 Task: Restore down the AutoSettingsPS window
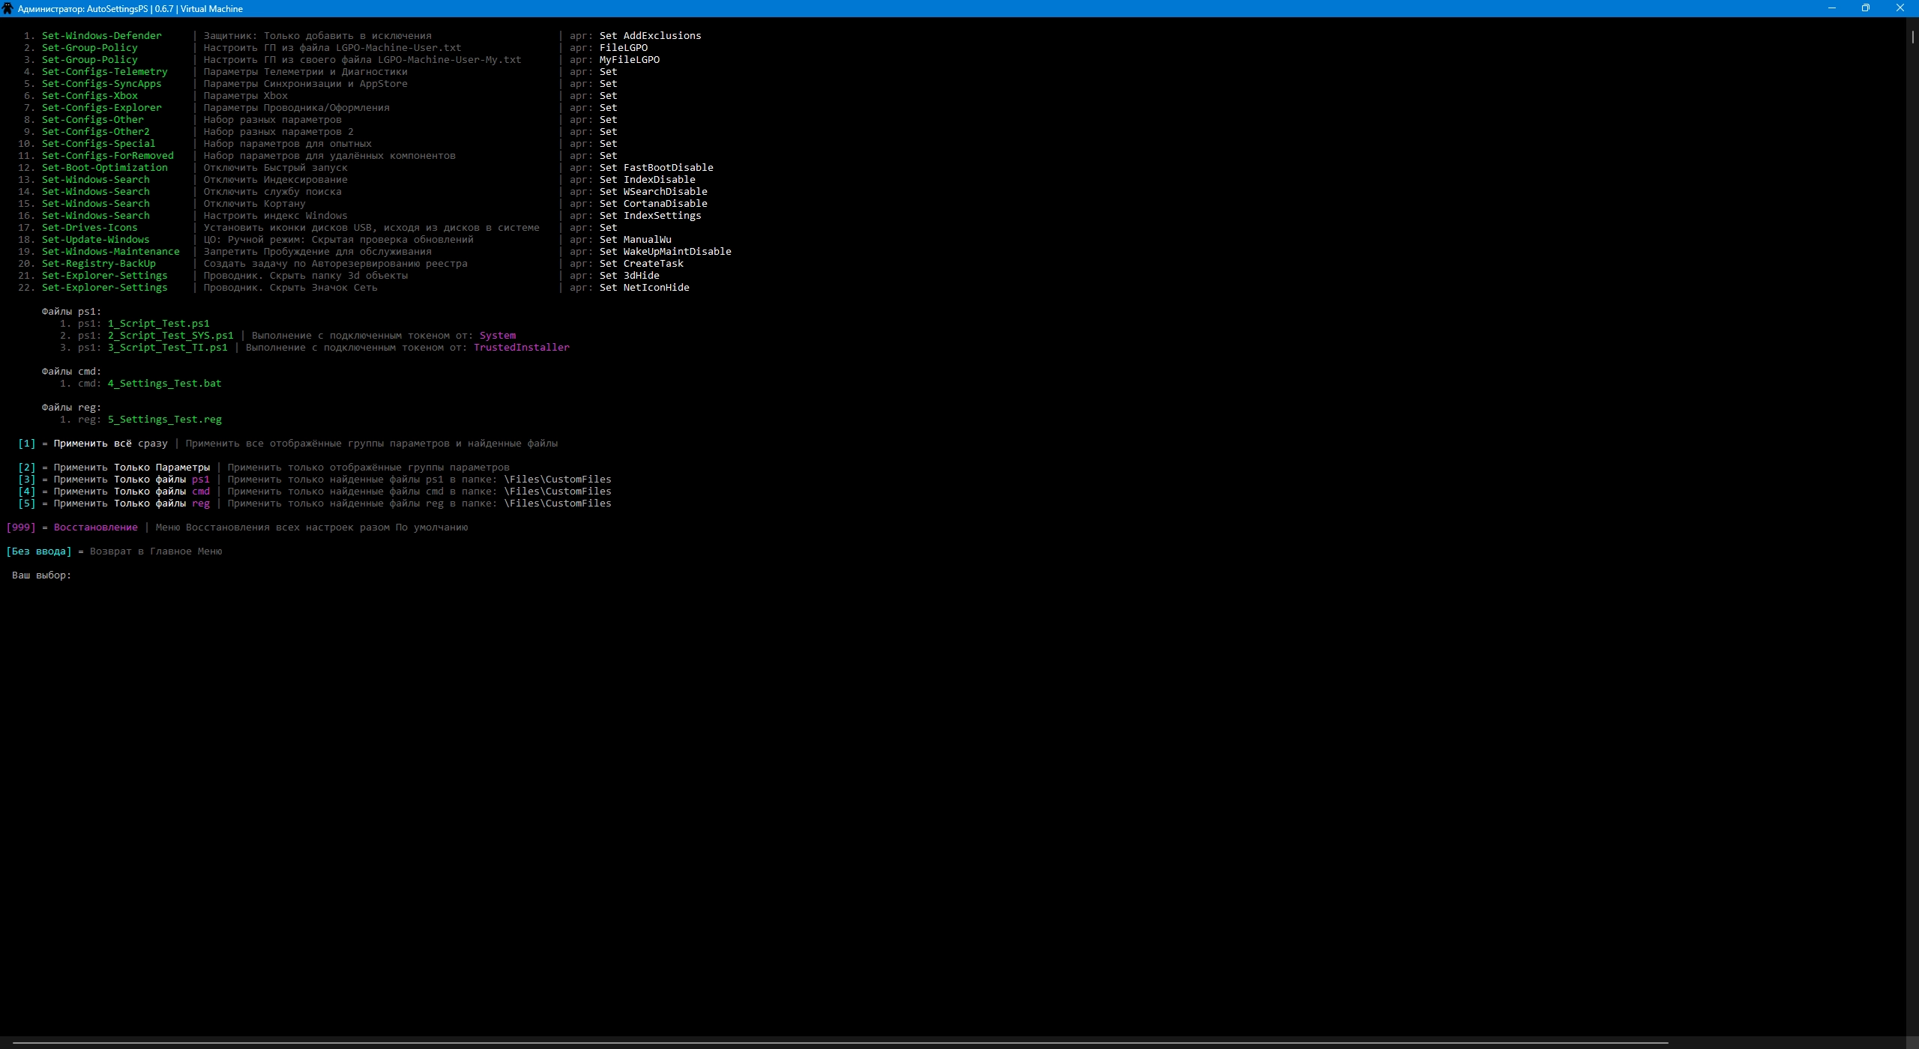[x=1866, y=8]
